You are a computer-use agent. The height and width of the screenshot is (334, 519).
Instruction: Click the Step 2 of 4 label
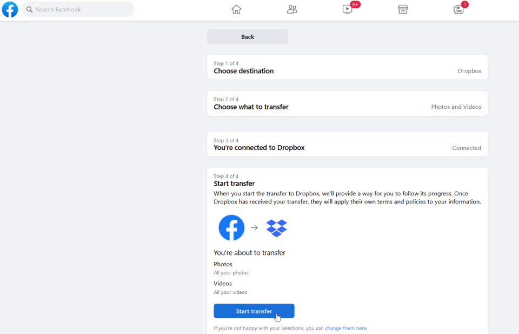(226, 100)
